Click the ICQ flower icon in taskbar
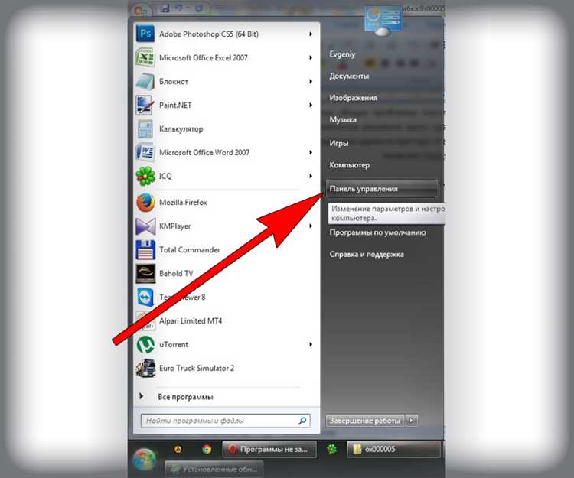This screenshot has width=574, height=478. pyautogui.click(x=331, y=449)
